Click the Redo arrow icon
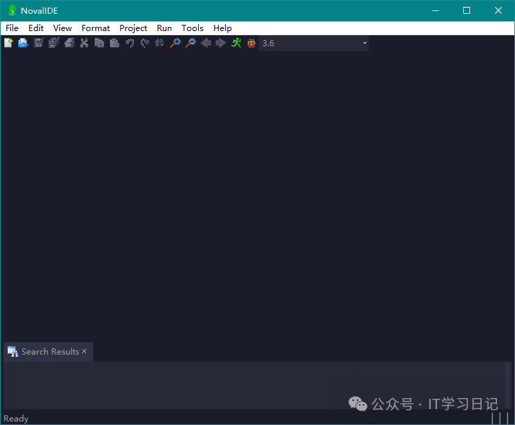Viewport: 515px width, 425px height. [x=145, y=43]
